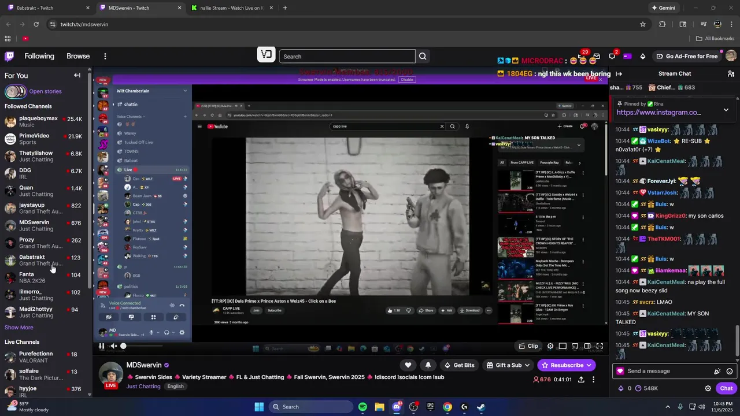
Task: Collapse the Stream Chat panel arrow
Action: click(x=619, y=74)
